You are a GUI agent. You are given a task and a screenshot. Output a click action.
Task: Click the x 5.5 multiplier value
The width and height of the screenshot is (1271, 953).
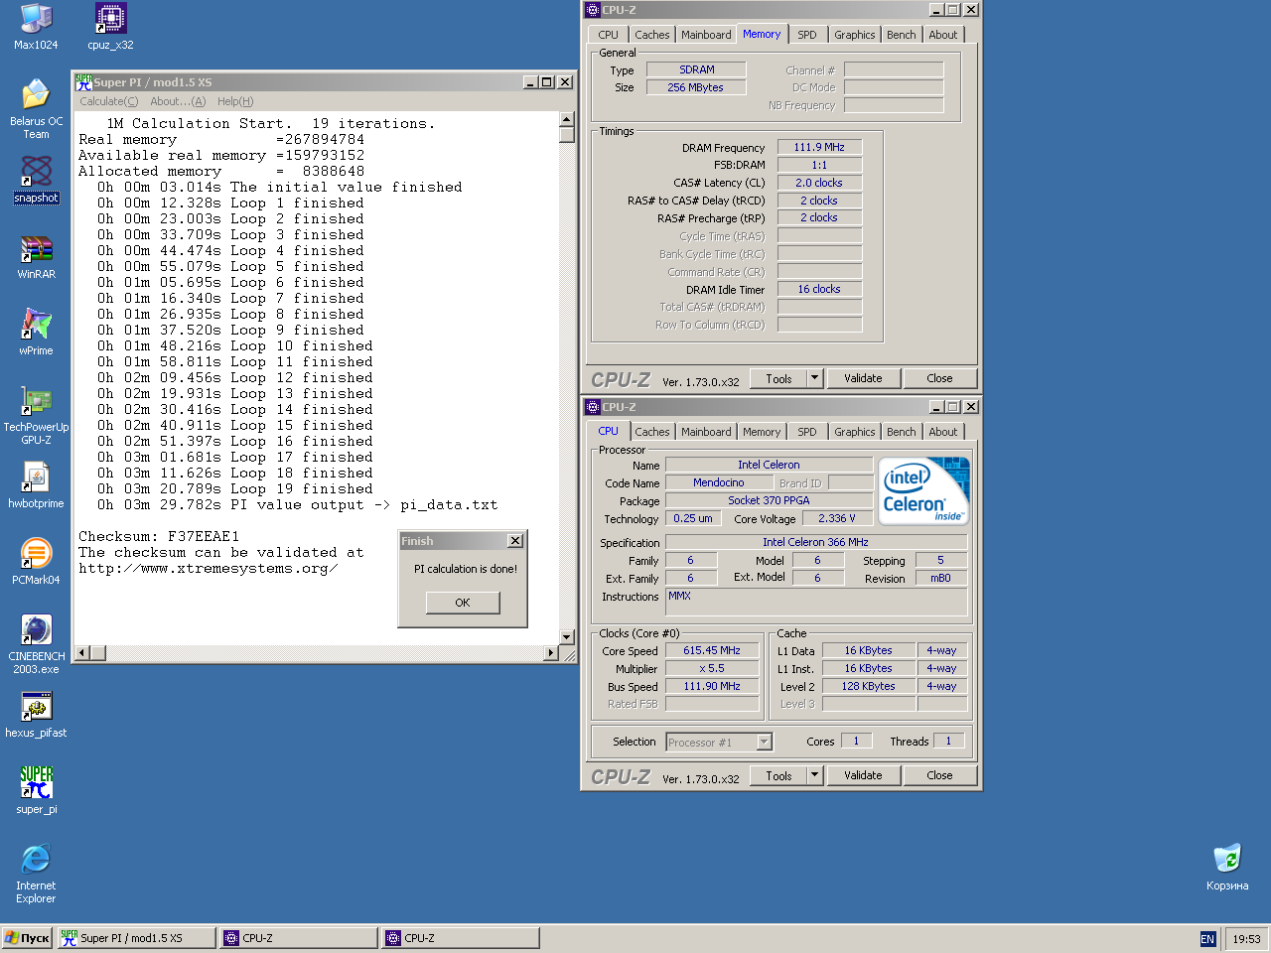pyautogui.click(x=712, y=669)
